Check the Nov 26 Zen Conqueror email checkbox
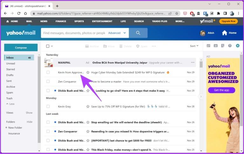Screen dimensions: 244x154 point(48,131)
